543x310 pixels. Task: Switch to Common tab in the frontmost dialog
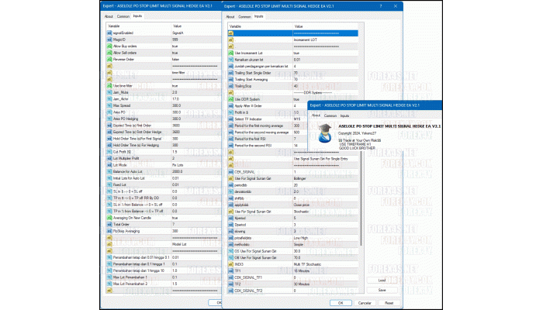tap(332, 115)
